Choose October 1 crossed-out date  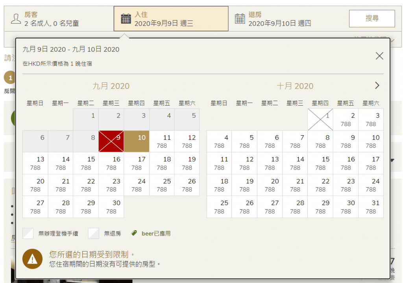(x=320, y=119)
